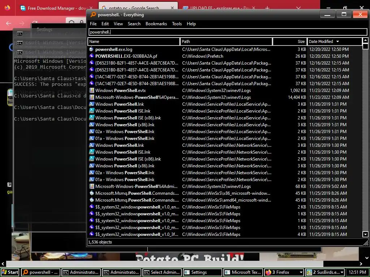Open the View menu in Everything

[118, 24]
